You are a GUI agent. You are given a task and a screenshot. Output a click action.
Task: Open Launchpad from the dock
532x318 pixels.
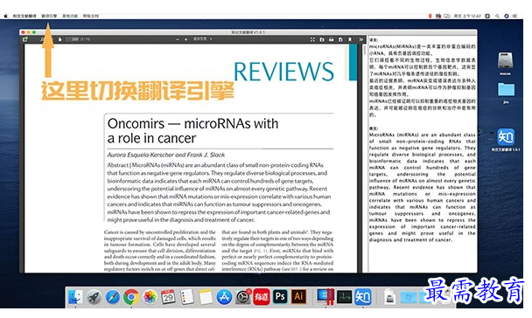(94, 297)
